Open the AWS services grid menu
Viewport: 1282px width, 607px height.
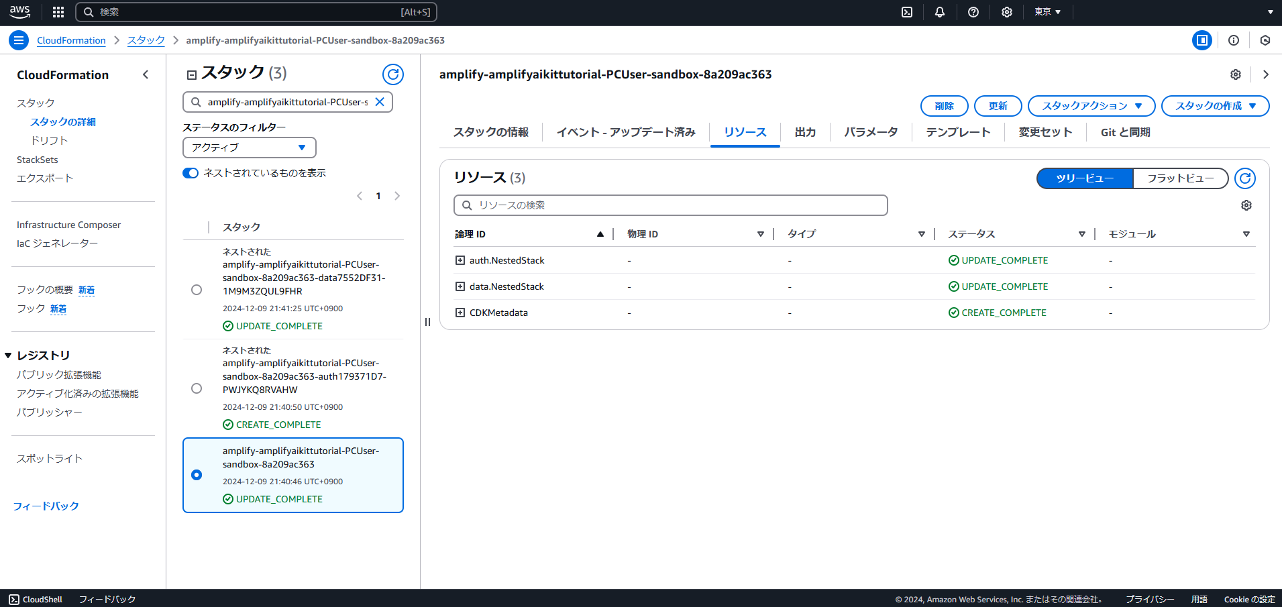pos(58,12)
